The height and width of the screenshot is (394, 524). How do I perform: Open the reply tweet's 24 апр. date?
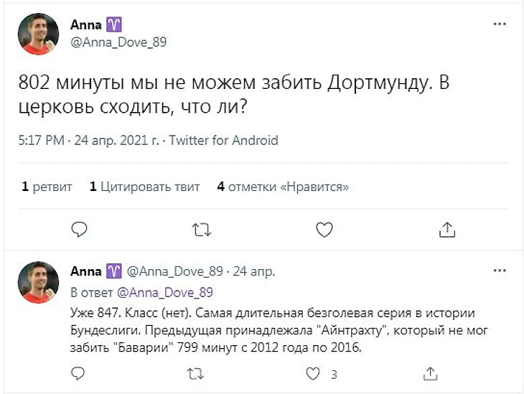253,272
